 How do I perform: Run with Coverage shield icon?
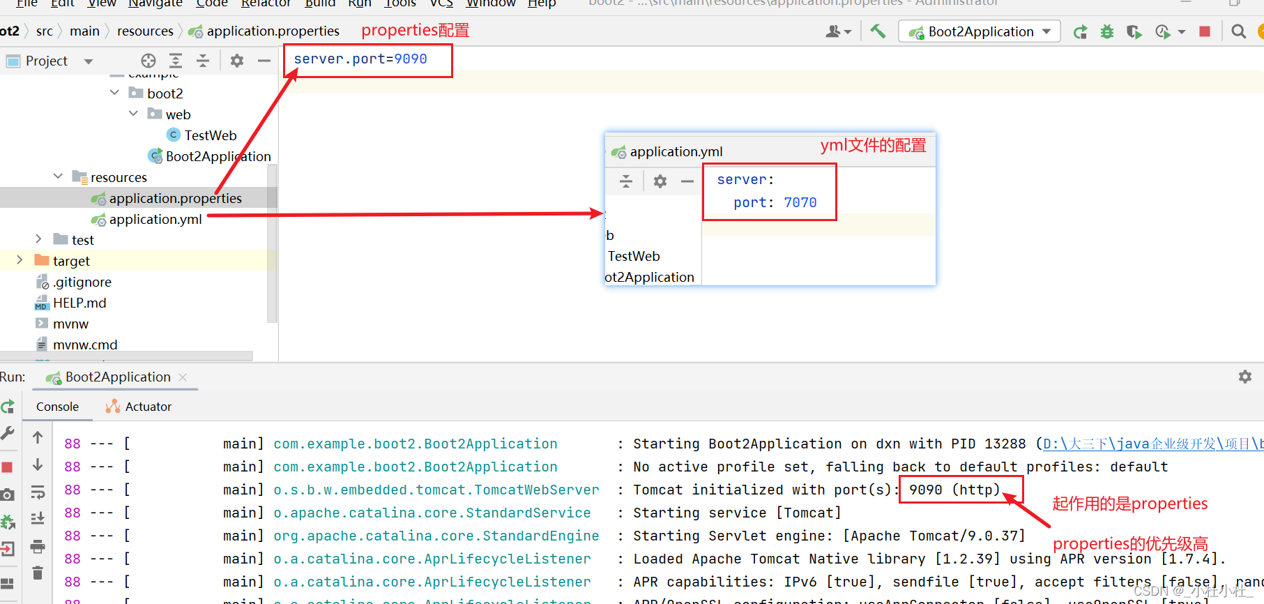1134,31
